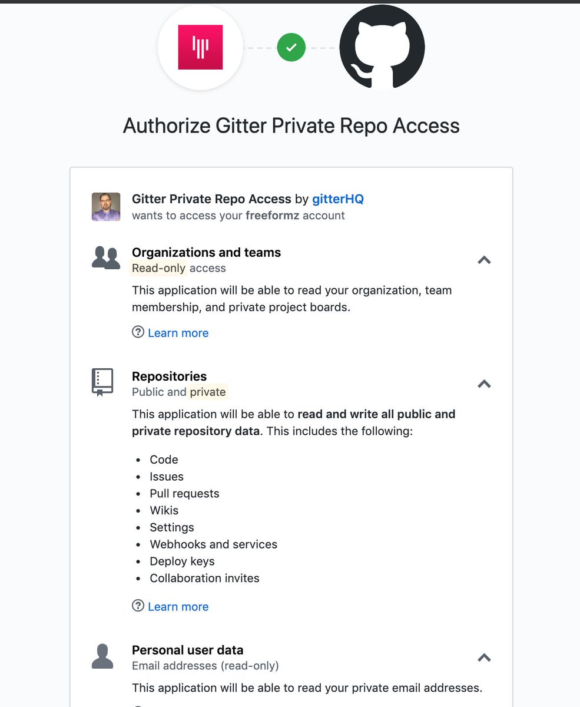Image resolution: width=580 pixels, height=707 pixels.
Task: Click the highlighted Read-only access label
Action: [x=159, y=268]
